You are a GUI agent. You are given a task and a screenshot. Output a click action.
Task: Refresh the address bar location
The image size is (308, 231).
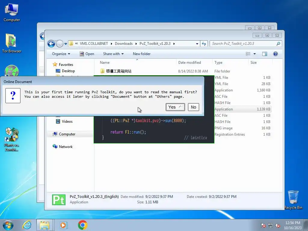coord(204,44)
